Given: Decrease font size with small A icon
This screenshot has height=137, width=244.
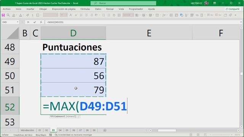Looking at the screenshot, I should (76, 15).
